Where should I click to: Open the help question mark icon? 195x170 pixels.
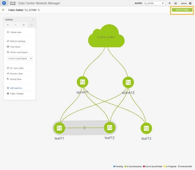click(175, 3)
